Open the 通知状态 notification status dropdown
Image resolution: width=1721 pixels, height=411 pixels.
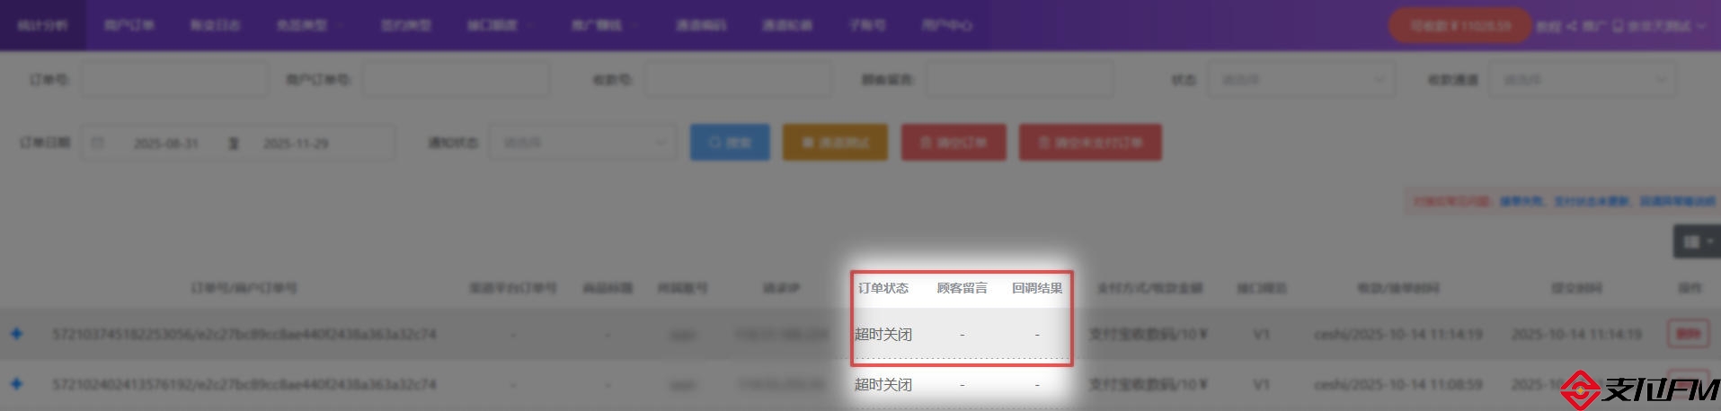coord(582,143)
